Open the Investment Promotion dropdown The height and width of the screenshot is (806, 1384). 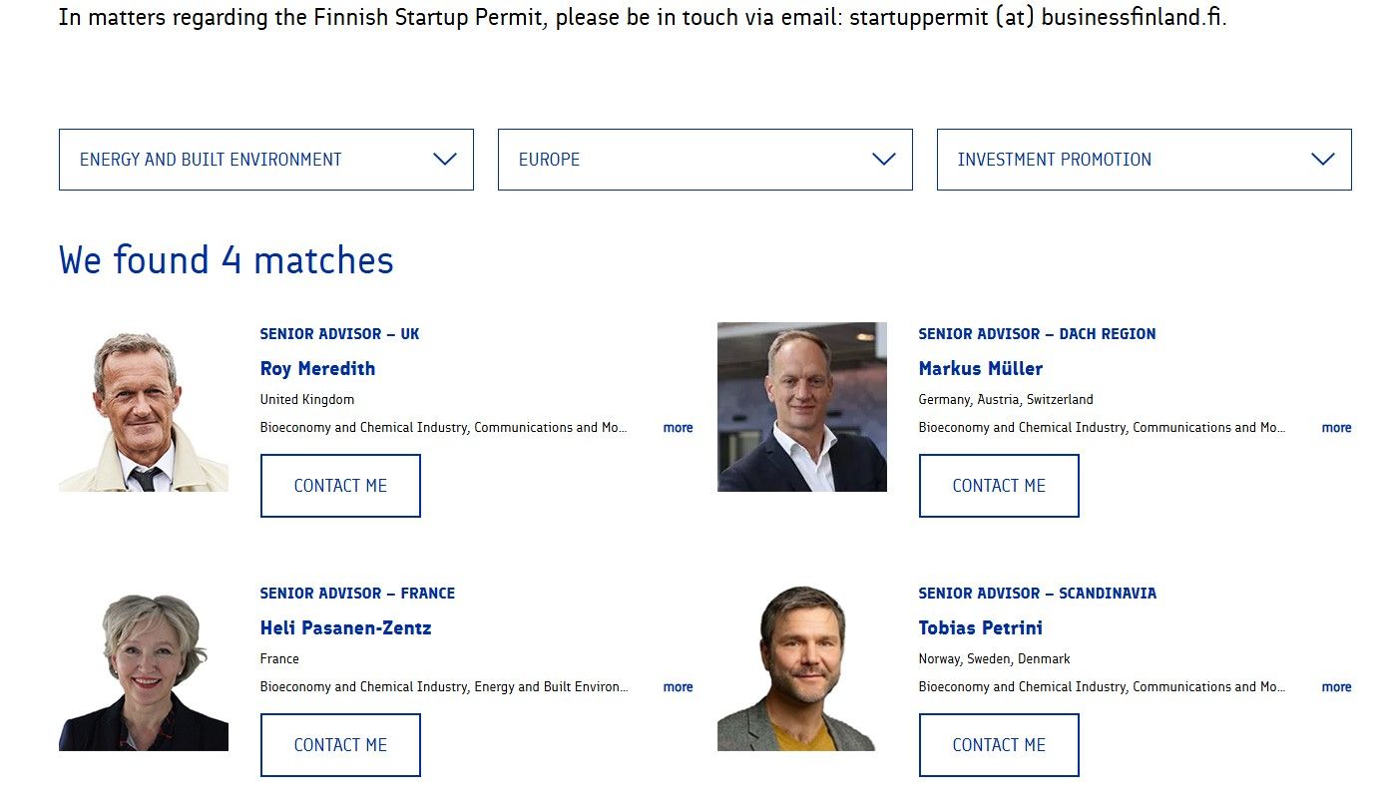pos(1144,160)
